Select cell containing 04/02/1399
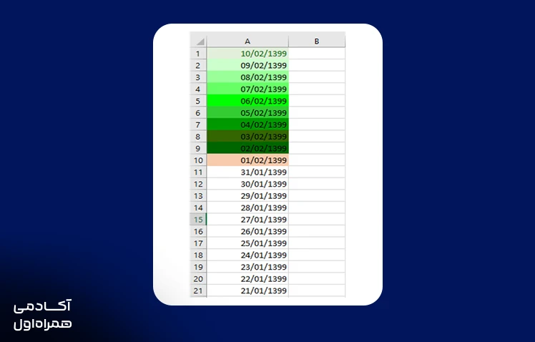Image resolution: width=535 pixels, height=342 pixels. (247, 124)
